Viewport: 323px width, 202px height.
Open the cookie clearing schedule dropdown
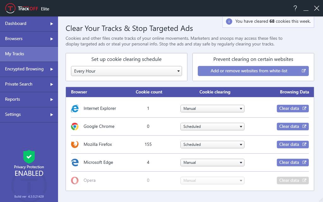click(126, 71)
